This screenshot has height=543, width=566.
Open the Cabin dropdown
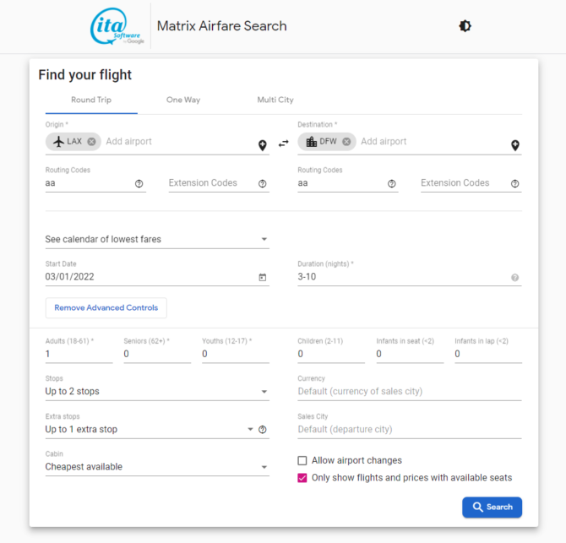(x=157, y=467)
